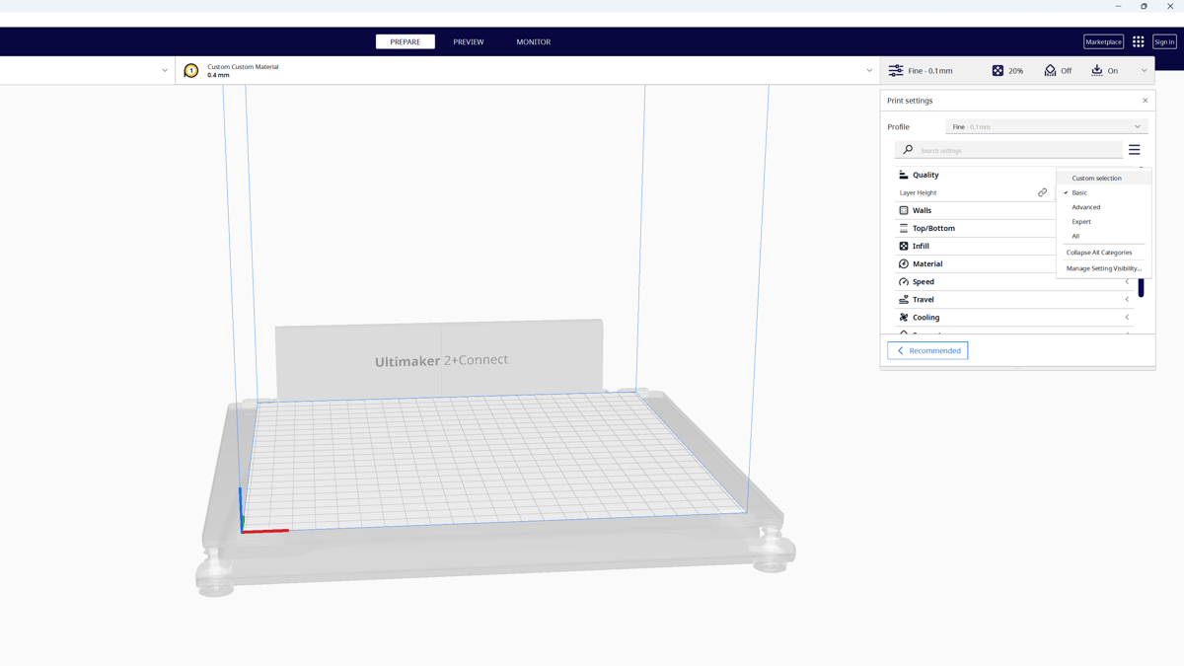The image size is (1184, 666).
Task: Expand the Speed category chevron
Action: click(1127, 281)
